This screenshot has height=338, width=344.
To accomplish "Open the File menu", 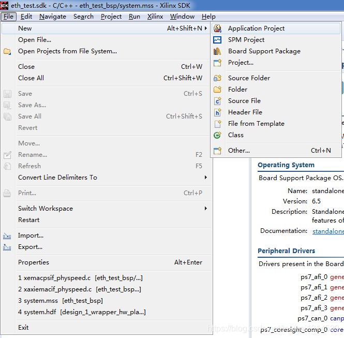I will [8, 17].
